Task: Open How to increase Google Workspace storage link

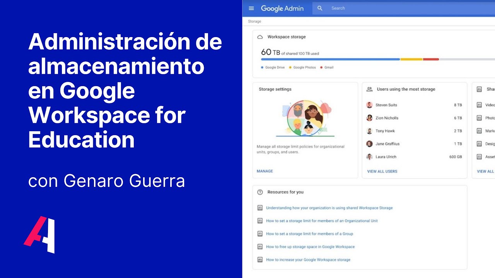Action: (x=308, y=260)
